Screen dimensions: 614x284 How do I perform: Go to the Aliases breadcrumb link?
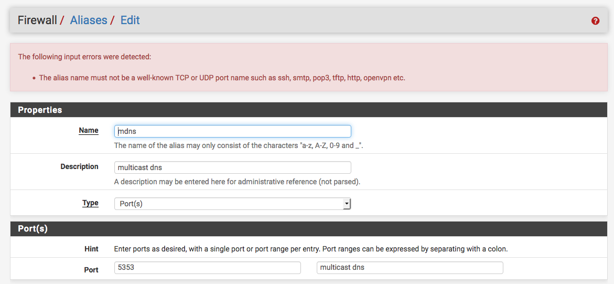[x=89, y=20]
